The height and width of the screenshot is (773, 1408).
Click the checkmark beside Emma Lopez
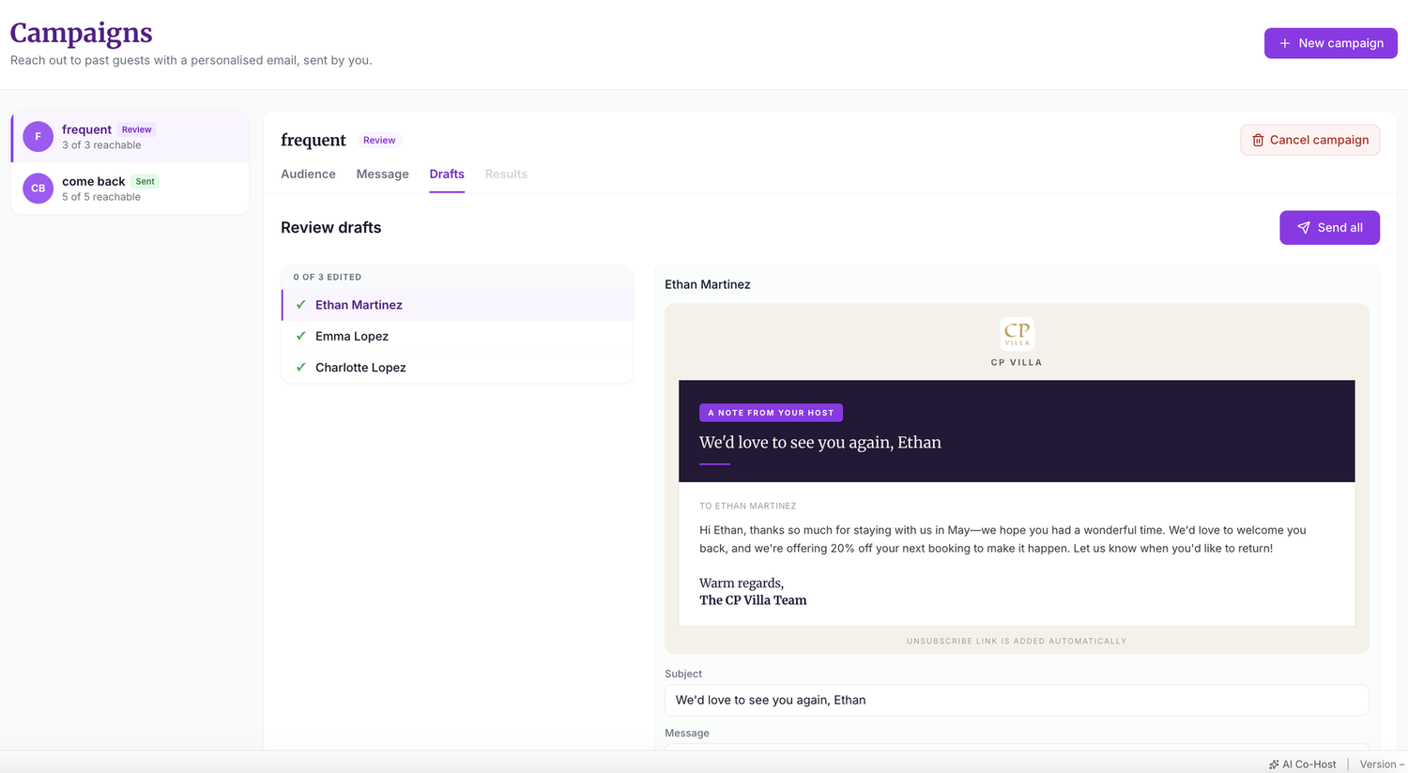[x=300, y=336]
